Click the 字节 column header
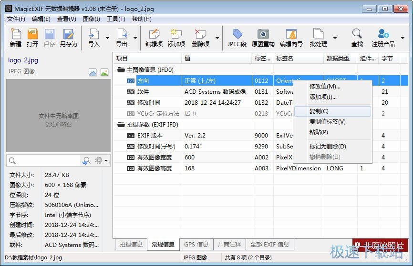 390,58
